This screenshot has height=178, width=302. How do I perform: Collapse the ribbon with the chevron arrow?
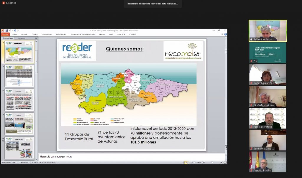tap(223, 34)
